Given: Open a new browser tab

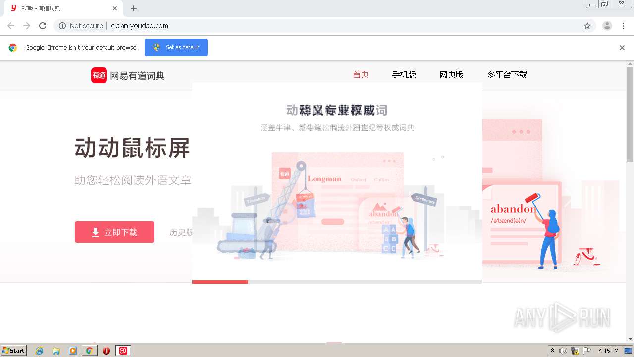Looking at the screenshot, I should (134, 8).
